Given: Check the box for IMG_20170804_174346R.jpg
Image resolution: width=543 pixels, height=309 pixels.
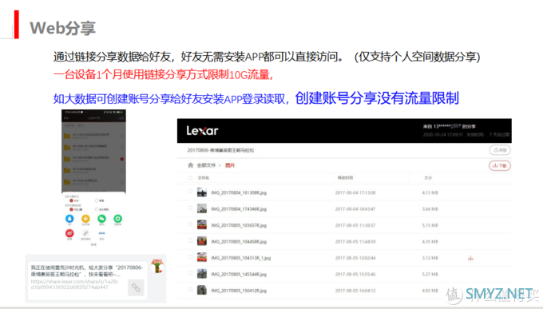Looking at the screenshot, I should click(x=190, y=208).
